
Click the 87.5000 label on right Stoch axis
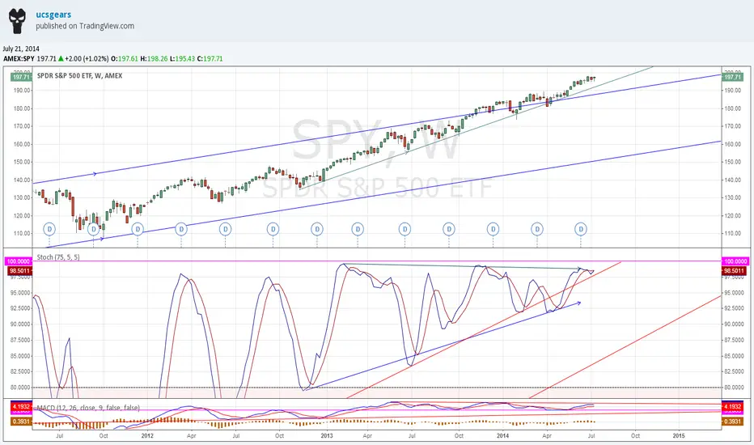click(x=735, y=340)
